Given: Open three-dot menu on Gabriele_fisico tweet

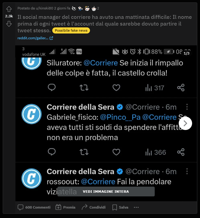Looking at the screenshot, I should pos(187,107).
